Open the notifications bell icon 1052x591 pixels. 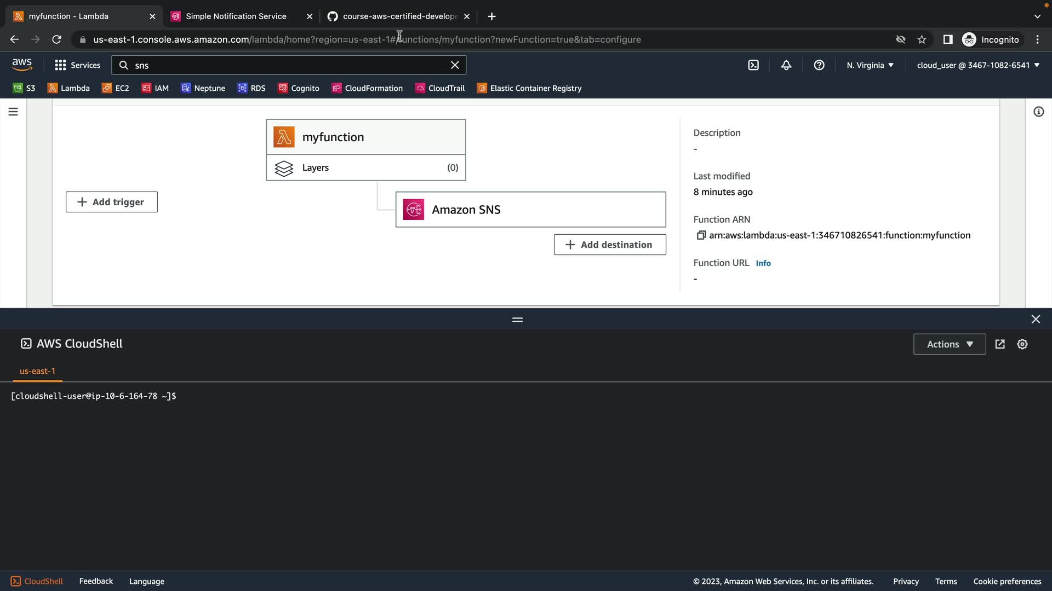click(x=786, y=65)
